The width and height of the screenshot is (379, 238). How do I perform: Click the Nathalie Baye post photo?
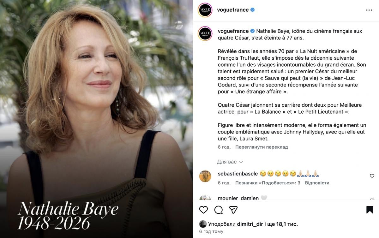point(96,119)
